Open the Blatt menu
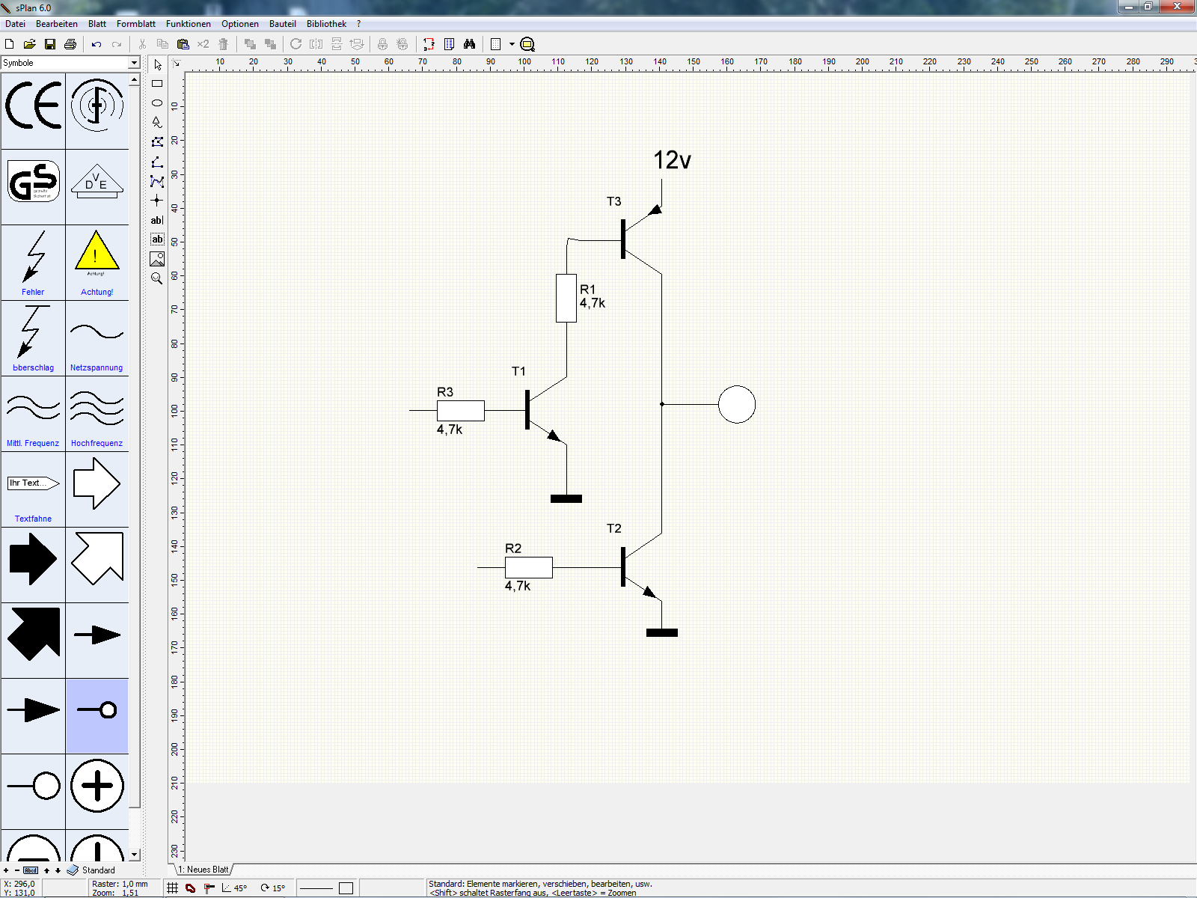Image resolution: width=1197 pixels, height=898 pixels. (x=97, y=24)
